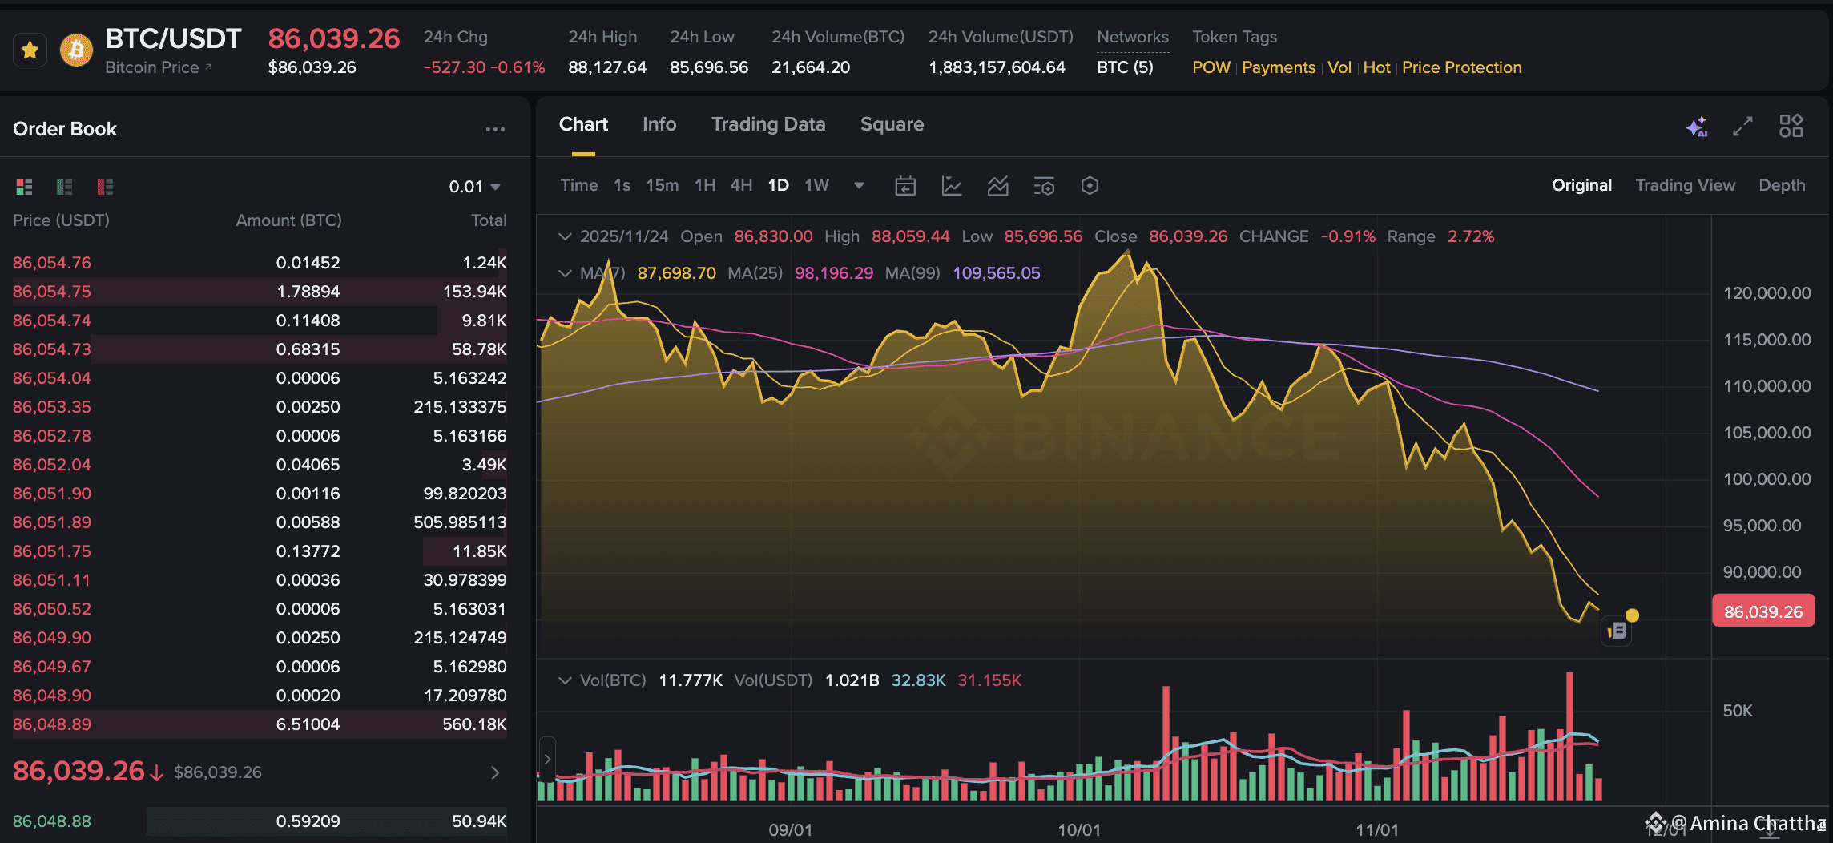Show both buy and sell orders view
Screen dimensions: 1833x843
point(24,187)
